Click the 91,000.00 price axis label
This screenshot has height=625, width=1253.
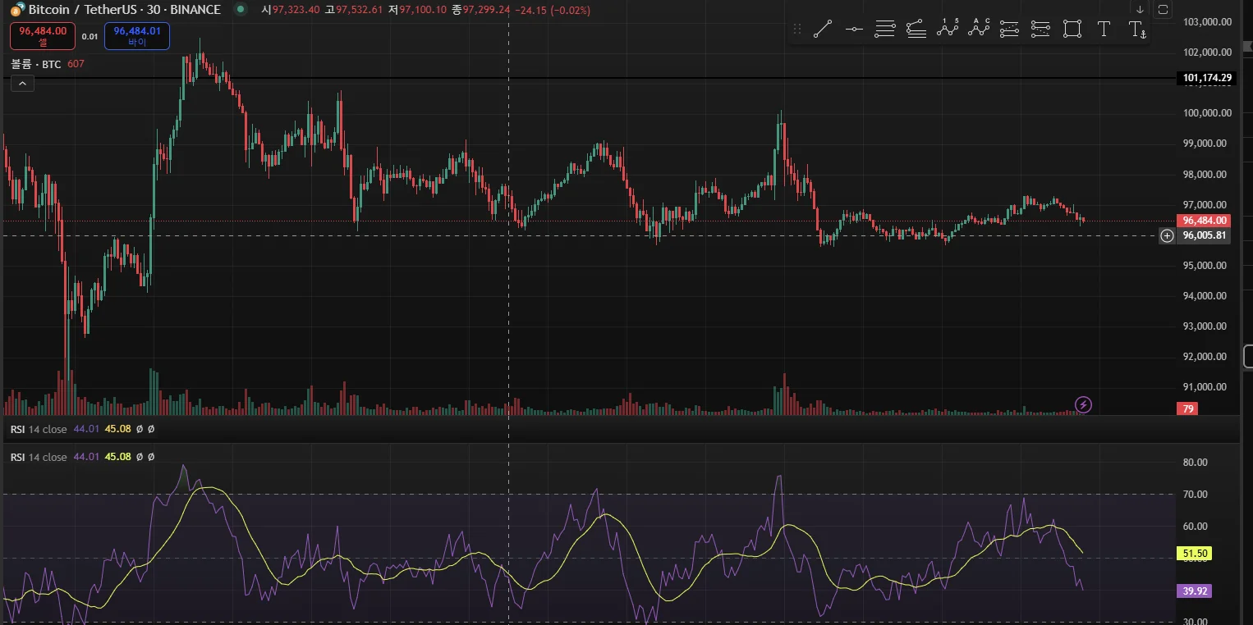(x=1204, y=387)
